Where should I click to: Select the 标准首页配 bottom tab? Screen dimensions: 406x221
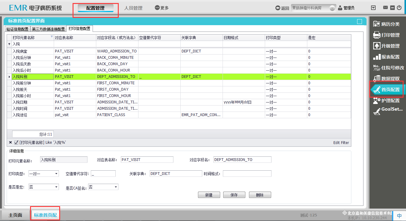point(45,215)
